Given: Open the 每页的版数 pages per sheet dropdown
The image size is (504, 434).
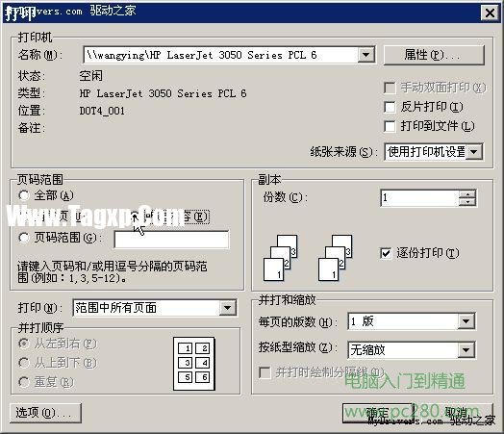Looking at the screenshot, I should [466, 321].
